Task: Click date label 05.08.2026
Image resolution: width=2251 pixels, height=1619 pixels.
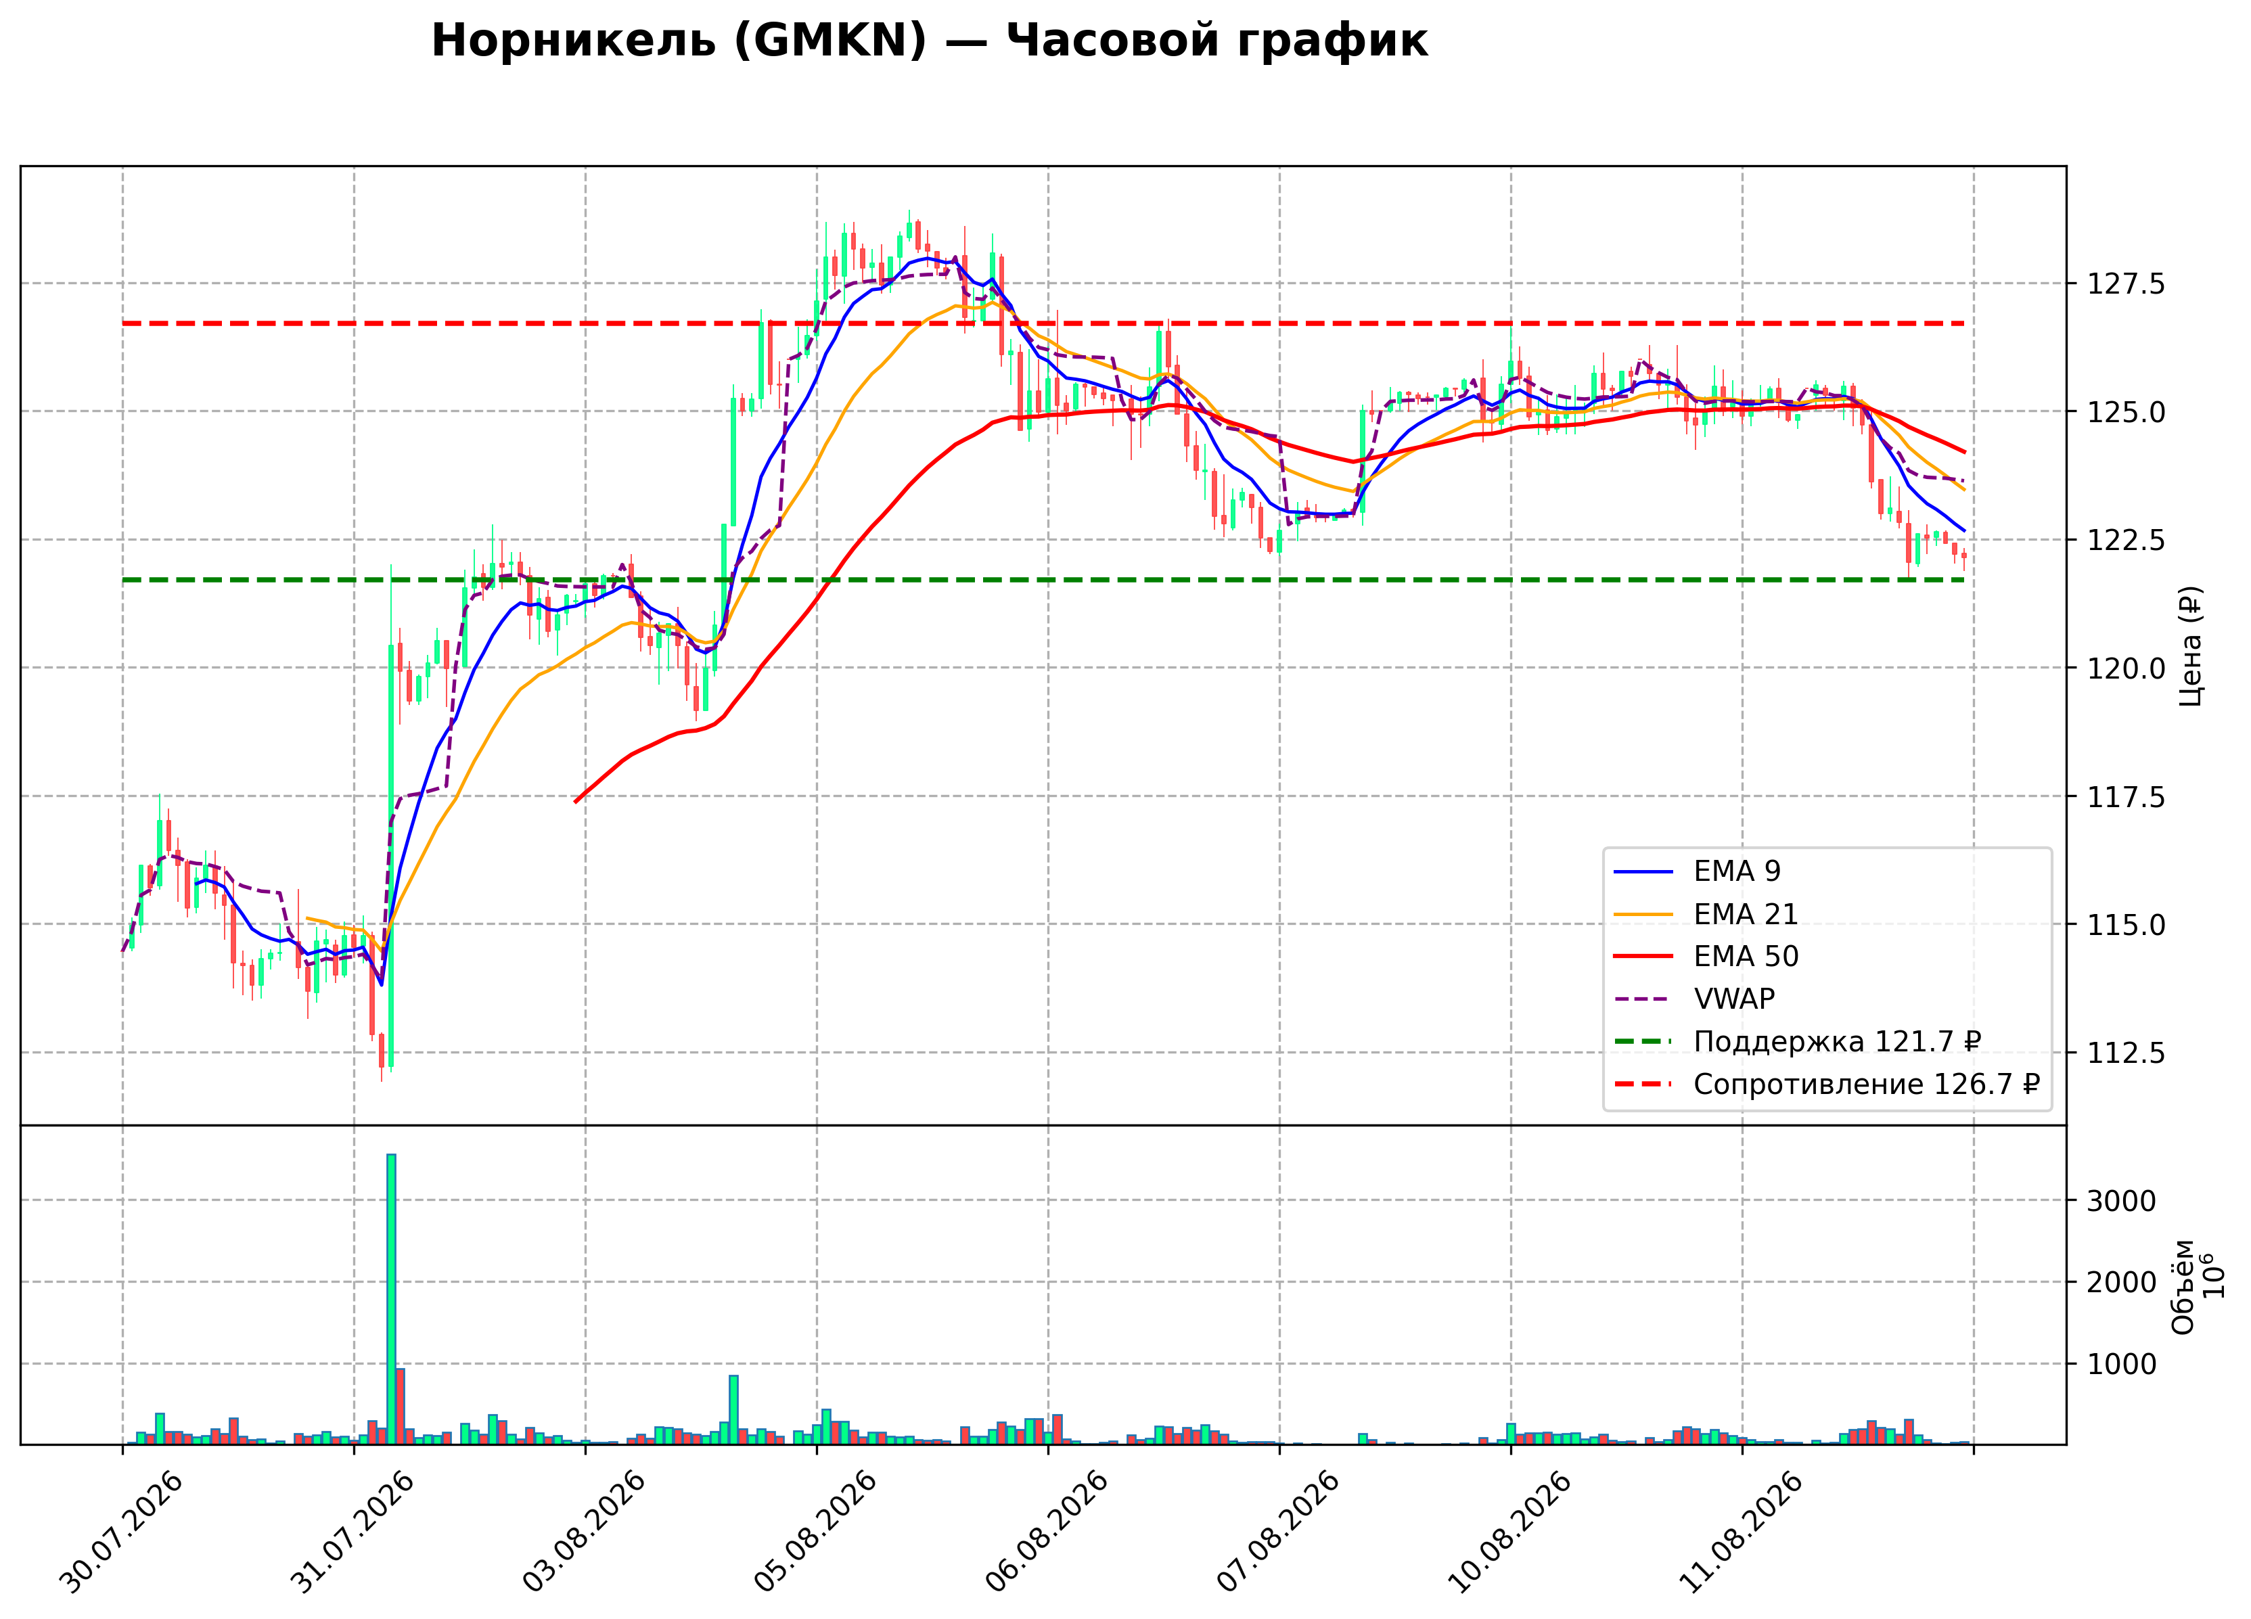Action: click(816, 1534)
